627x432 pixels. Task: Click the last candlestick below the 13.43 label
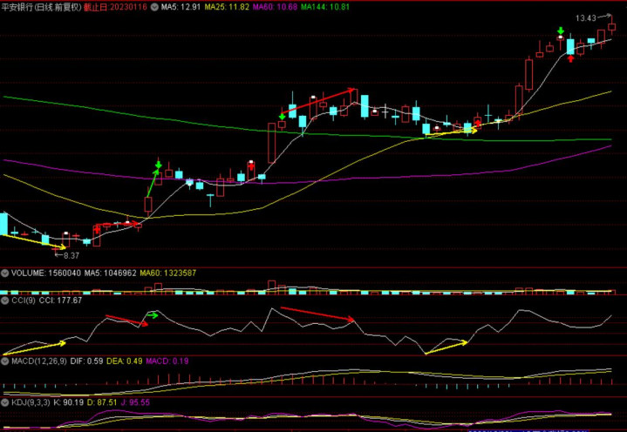[611, 27]
